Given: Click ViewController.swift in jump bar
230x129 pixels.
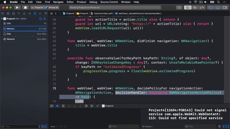Looking at the screenshot, I should [x=102, y=14].
